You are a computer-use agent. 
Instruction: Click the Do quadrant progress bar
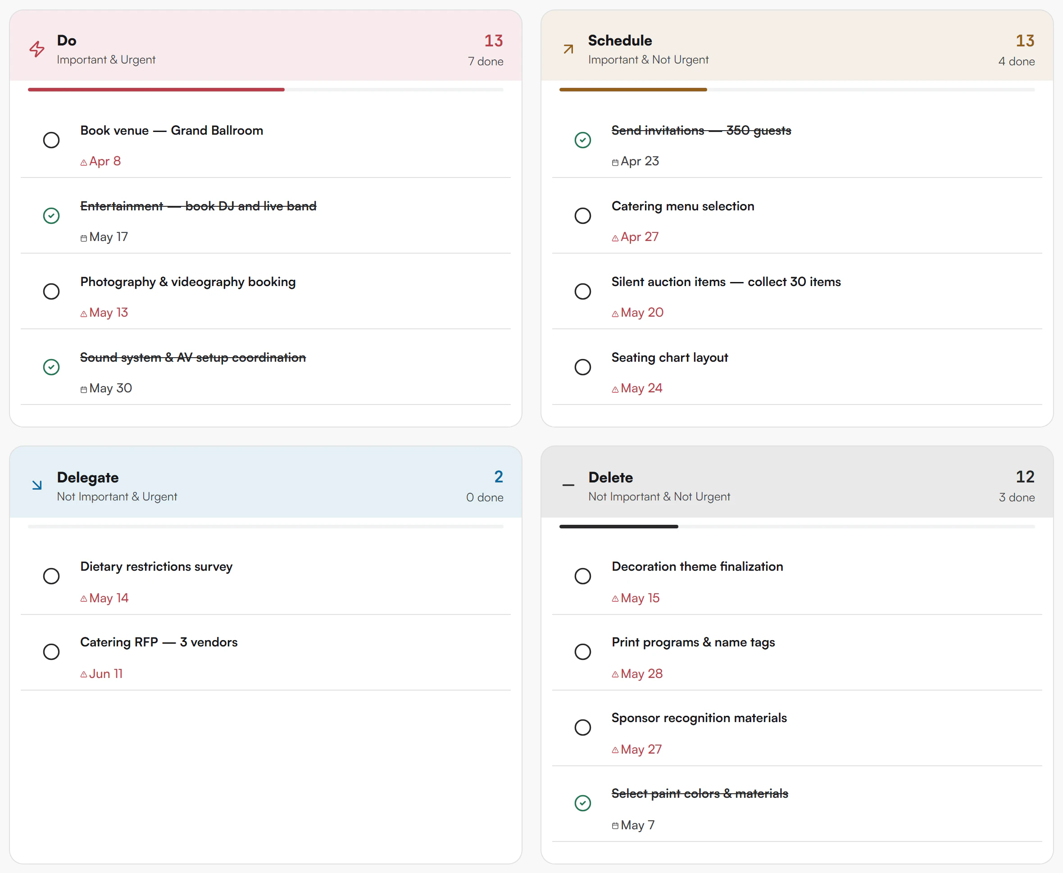(265, 90)
